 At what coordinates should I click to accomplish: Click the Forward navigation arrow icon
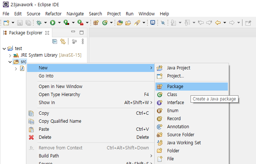pyautogui.click(x=231, y=23)
